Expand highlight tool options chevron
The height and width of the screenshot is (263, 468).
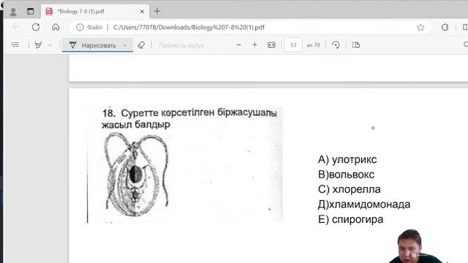50,45
